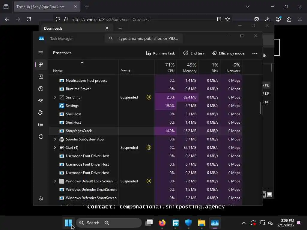Open the Services page icon
Viewport: 307px width, 230px height.
coord(41,137)
